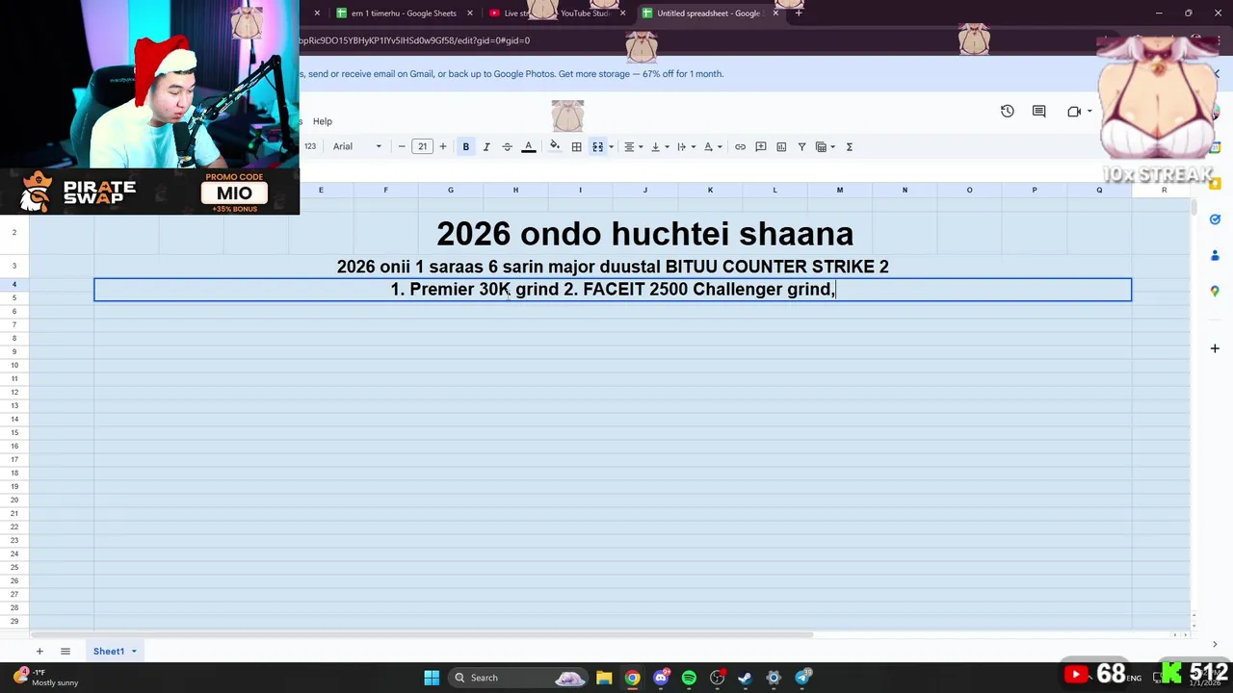The image size is (1233, 693).
Task: Open Spotify from the taskbar
Action: click(x=689, y=678)
